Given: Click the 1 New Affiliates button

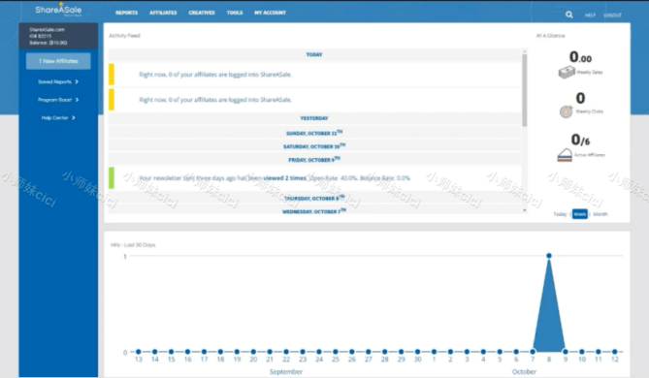Looking at the screenshot, I should [58, 61].
